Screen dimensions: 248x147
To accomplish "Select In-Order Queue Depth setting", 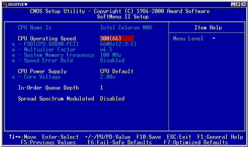I will (x=48, y=88).
